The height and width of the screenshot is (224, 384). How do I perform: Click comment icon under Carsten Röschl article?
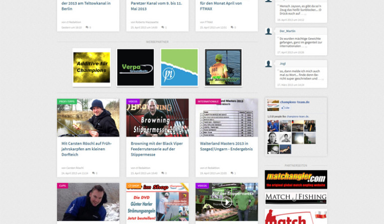93,173
